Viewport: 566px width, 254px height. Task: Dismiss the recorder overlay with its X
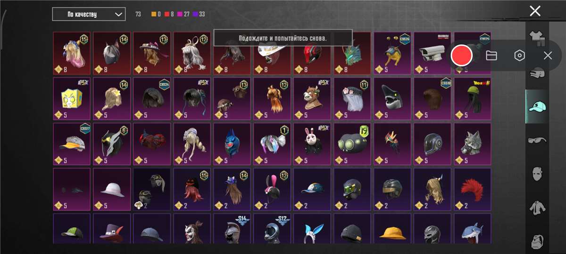click(547, 56)
